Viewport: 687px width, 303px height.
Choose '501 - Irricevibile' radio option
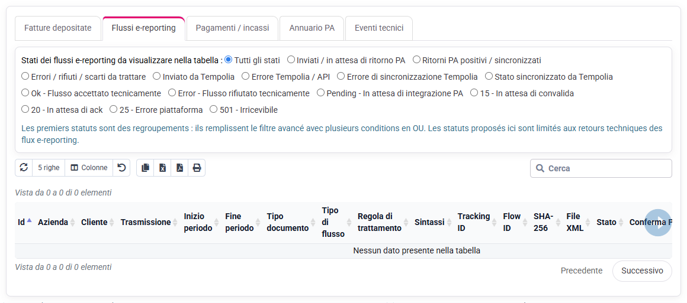coord(213,109)
